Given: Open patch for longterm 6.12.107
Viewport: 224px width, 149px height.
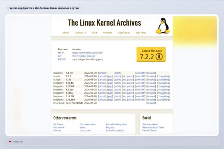Looking at the screenshot, I should pyautogui.click(x=118, y=86).
